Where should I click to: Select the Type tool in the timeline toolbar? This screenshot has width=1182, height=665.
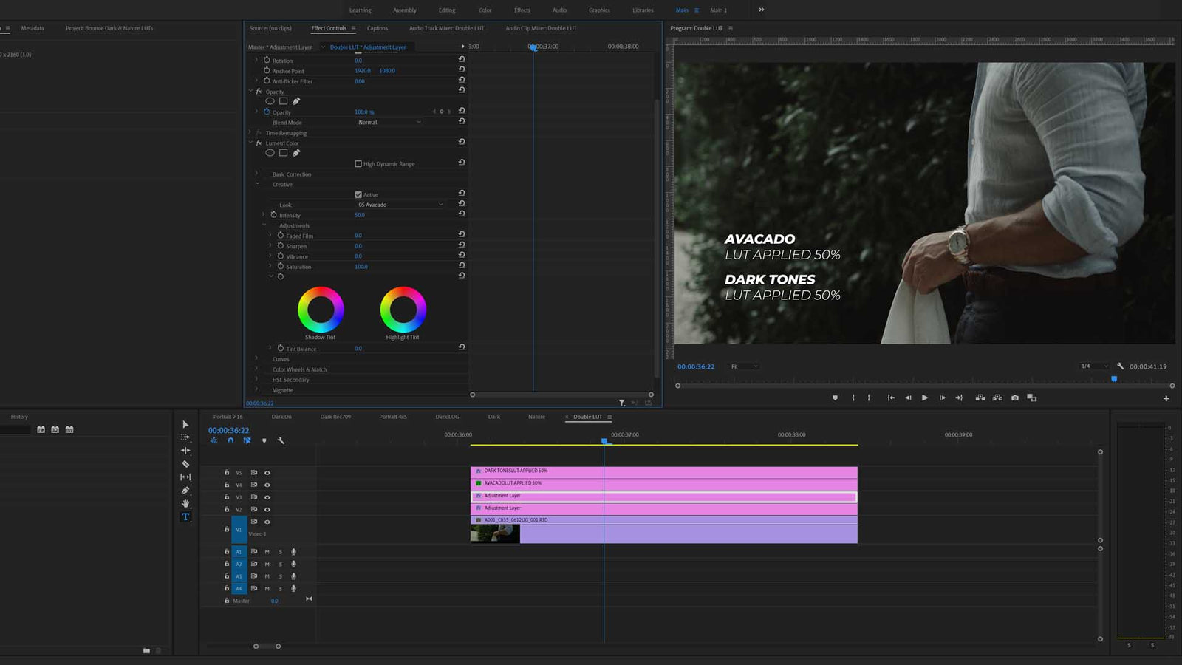click(x=185, y=517)
